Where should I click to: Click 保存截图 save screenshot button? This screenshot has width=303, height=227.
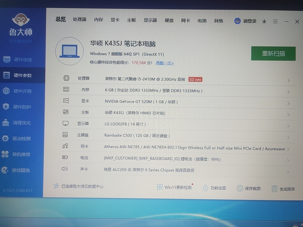click(x=248, y=188)
